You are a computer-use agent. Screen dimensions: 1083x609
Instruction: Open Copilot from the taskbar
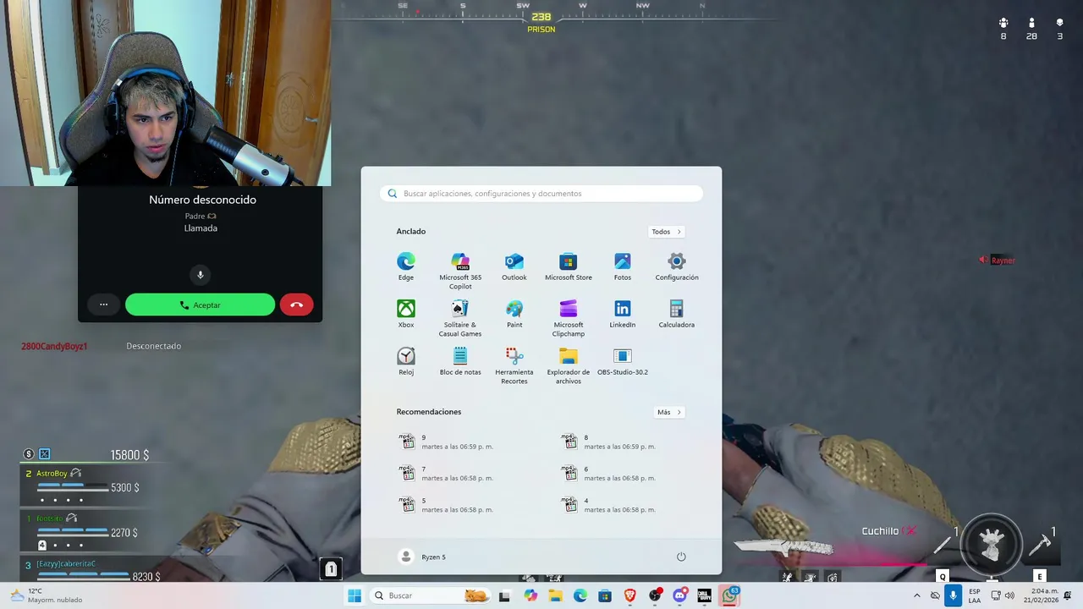click(531, 595)
